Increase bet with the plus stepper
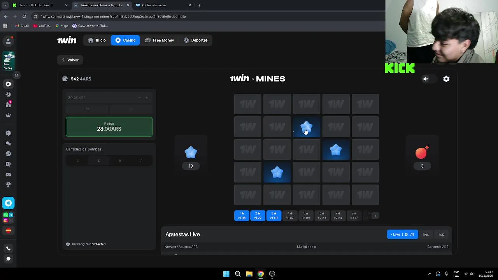498x280 pixels. click(x=147, y=98)
